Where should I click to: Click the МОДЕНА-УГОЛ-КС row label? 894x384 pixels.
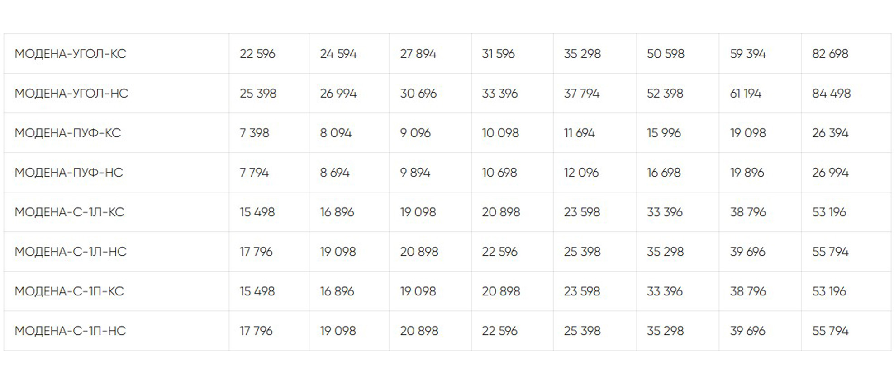(70, 54)
